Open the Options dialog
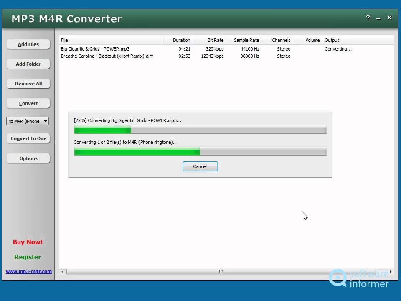The width and height of the screenshot is (401, 301). (x=28, y=158)
